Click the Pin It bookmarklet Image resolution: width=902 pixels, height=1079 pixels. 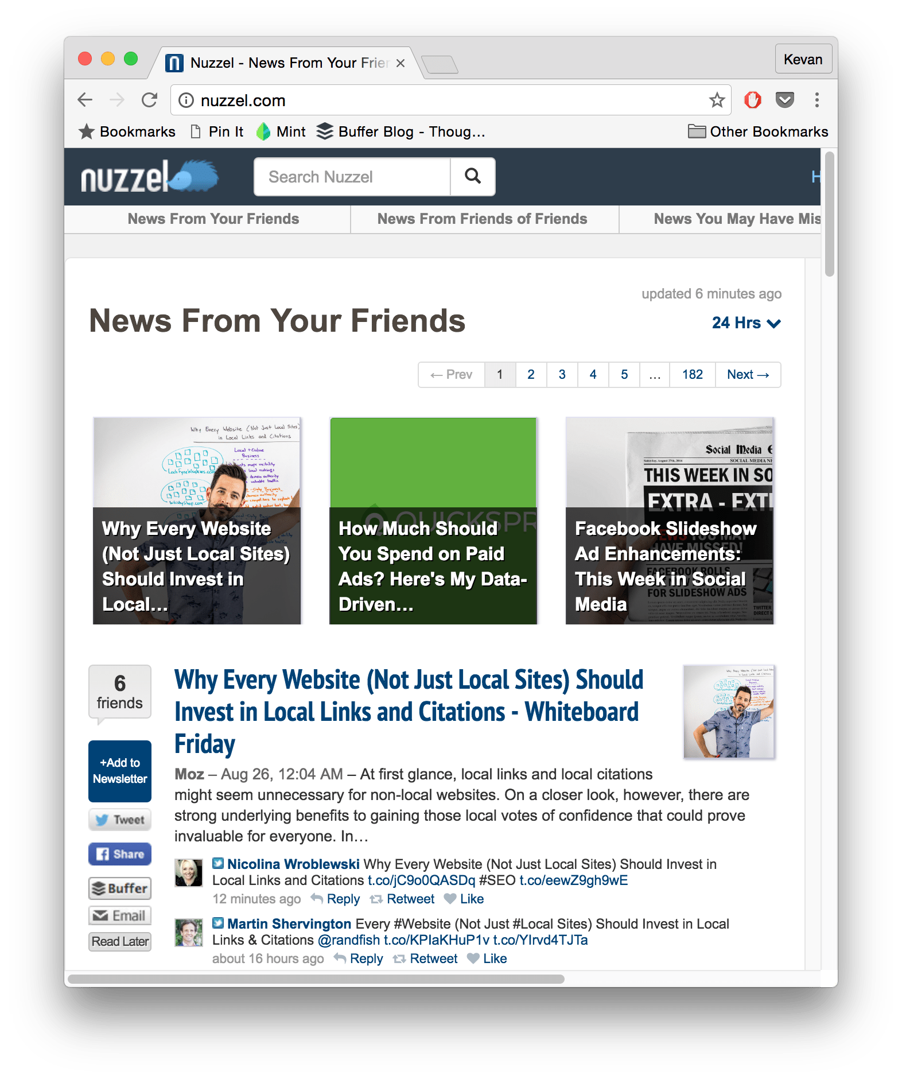point(217,132)
